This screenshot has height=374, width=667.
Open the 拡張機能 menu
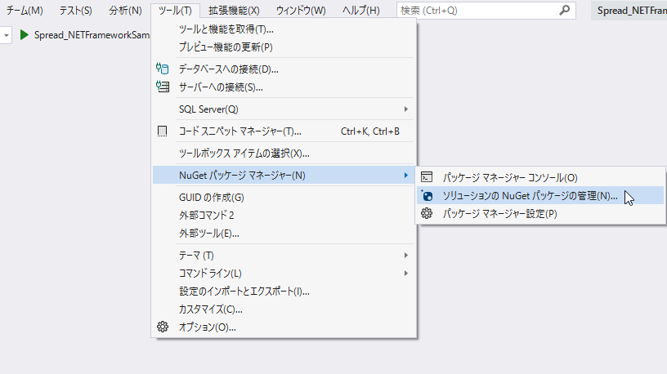point(234,11)
